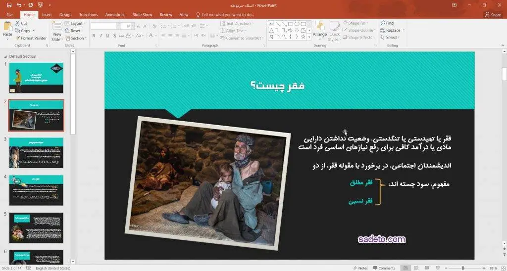Viewport: 507px width, 271px height.
Task: Toggle Numbering list icon
Action: (x=174, y=26)
